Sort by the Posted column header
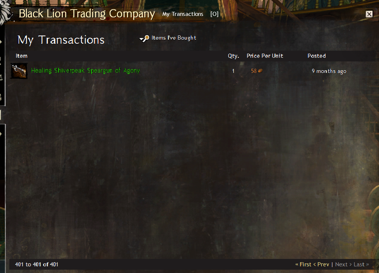 (316, 56)
